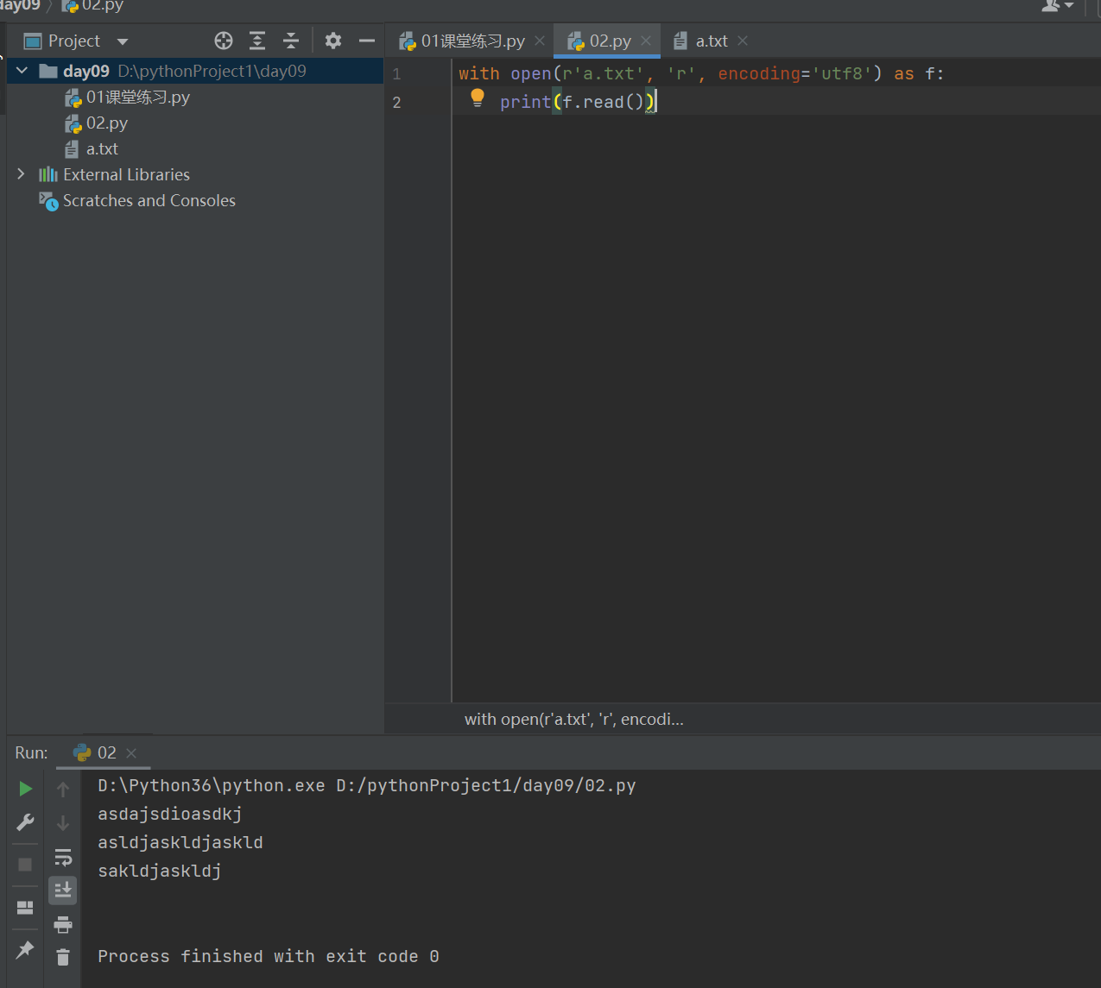Image resolution: width=1101 pixels, height=988 pixels.
Task: Open run configuration wrench icon
Action: coord(25,822)
